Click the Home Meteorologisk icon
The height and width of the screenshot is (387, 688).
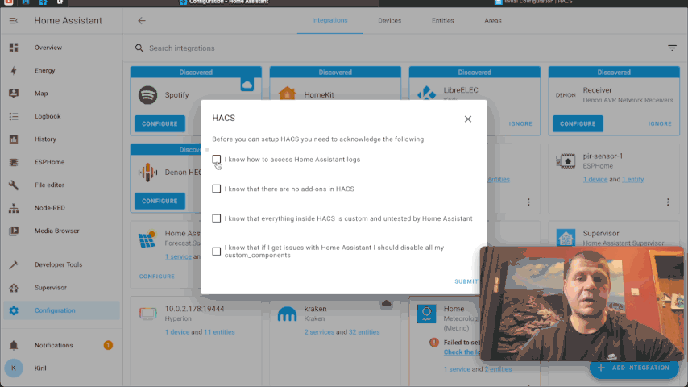tap(426, 314)
